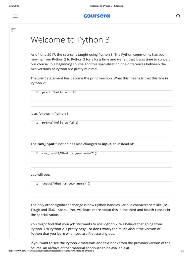Select the "Welcome to Python 3" heading
This screenshot has width=193, height=257.
(x=70, y=40)
